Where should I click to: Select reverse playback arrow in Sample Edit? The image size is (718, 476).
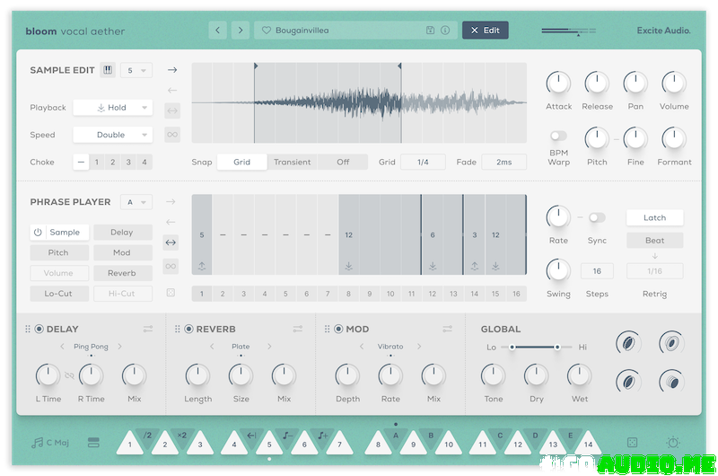click(x=172, y=90)
